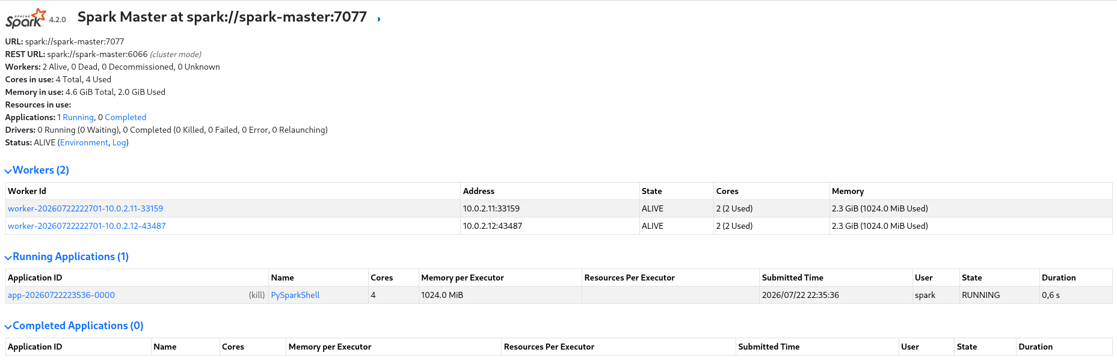Open worker-20260722222701-10.0.2.12-43487 details
The height and width of the screenshot is (361, 1117).
(87, 226)
